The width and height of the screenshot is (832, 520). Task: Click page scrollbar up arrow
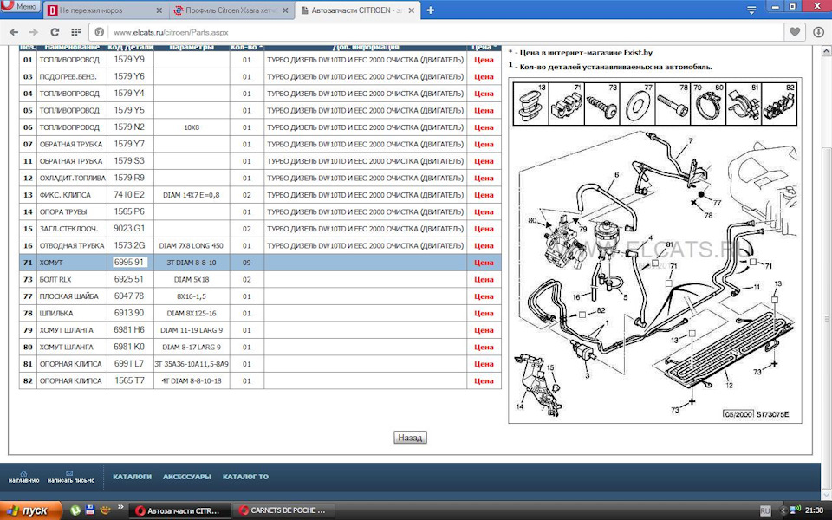click(x=826, y=51)
